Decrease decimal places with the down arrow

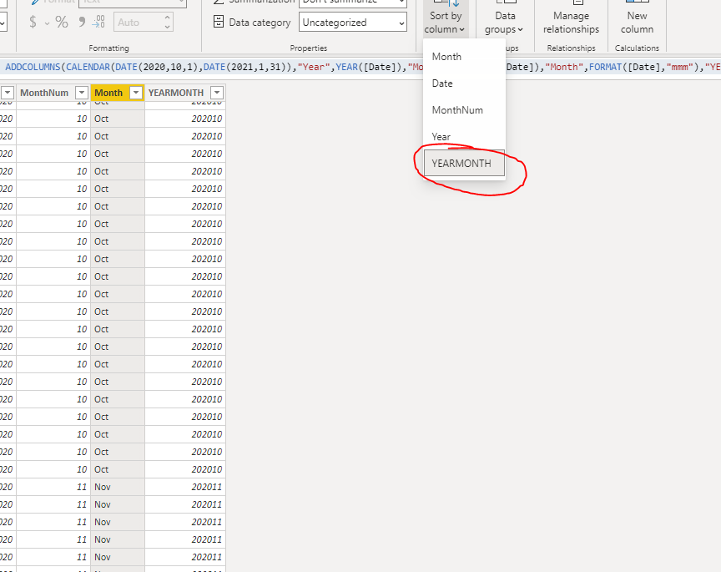168,27
